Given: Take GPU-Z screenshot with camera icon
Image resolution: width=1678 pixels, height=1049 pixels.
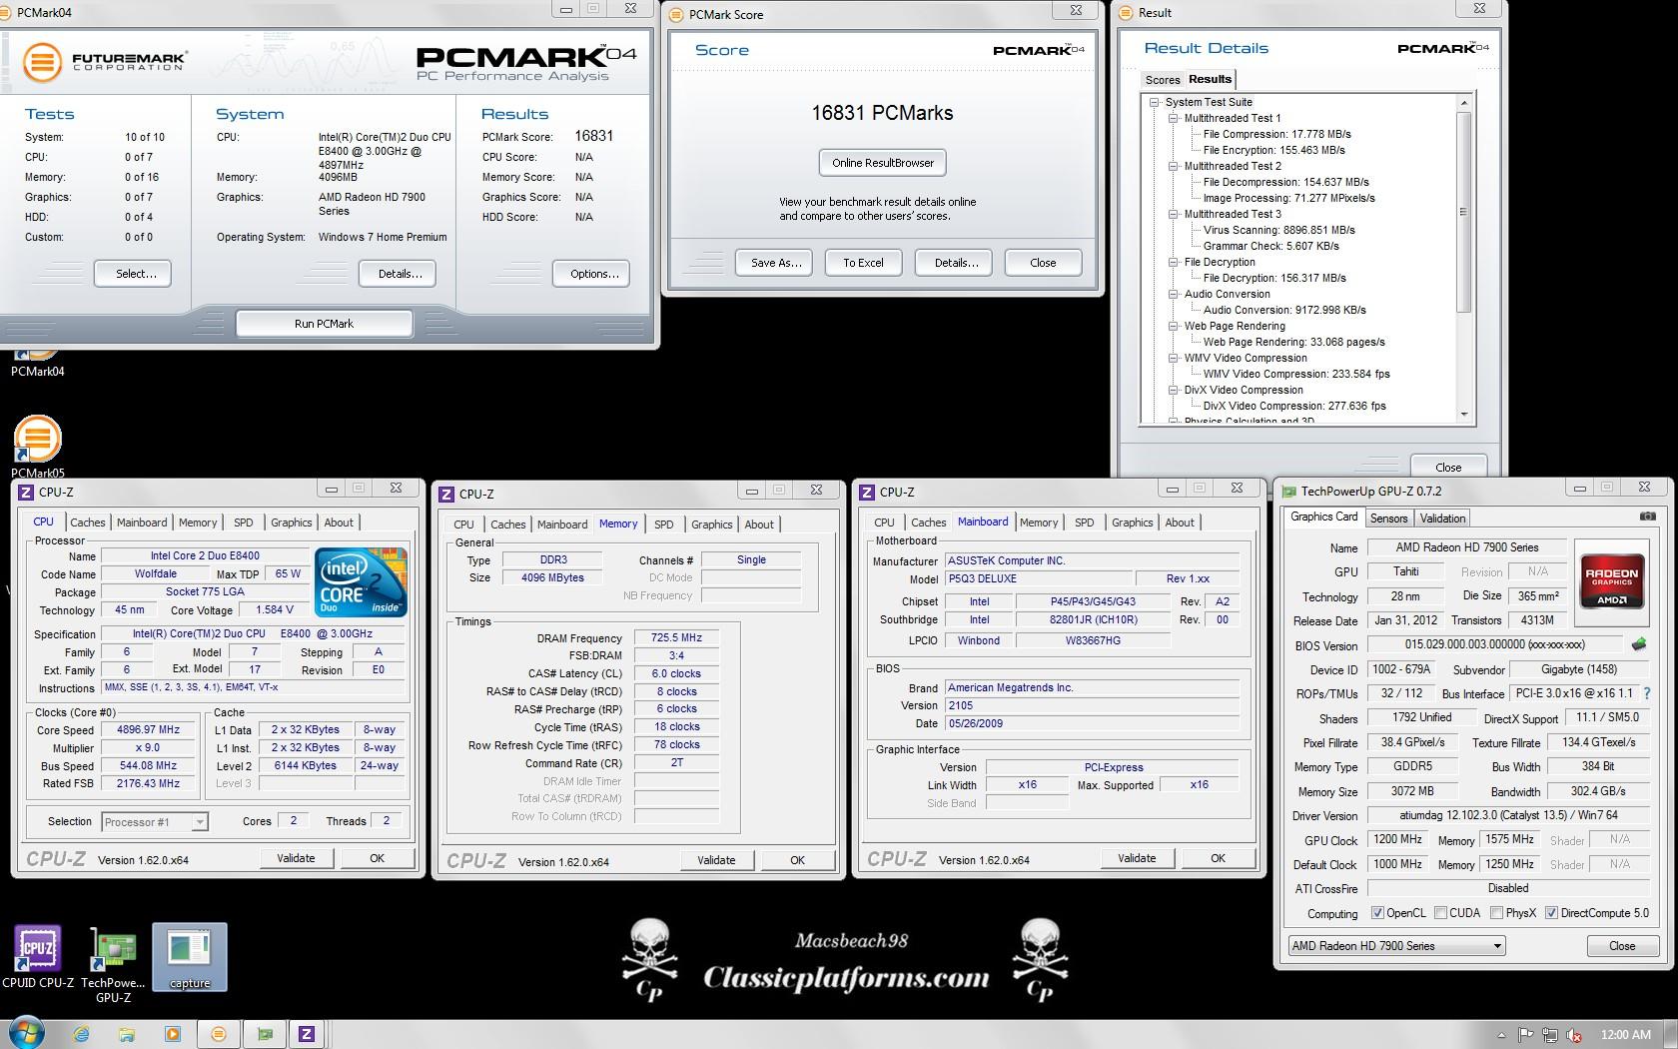Looking at the screenshot, I should [x=1648, y=517].
